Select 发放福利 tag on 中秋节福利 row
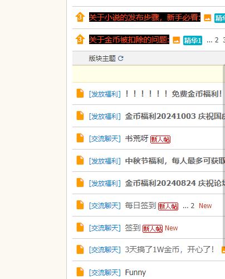The width and height of the screenshot is (225, 279). click(x=105, y=161)
